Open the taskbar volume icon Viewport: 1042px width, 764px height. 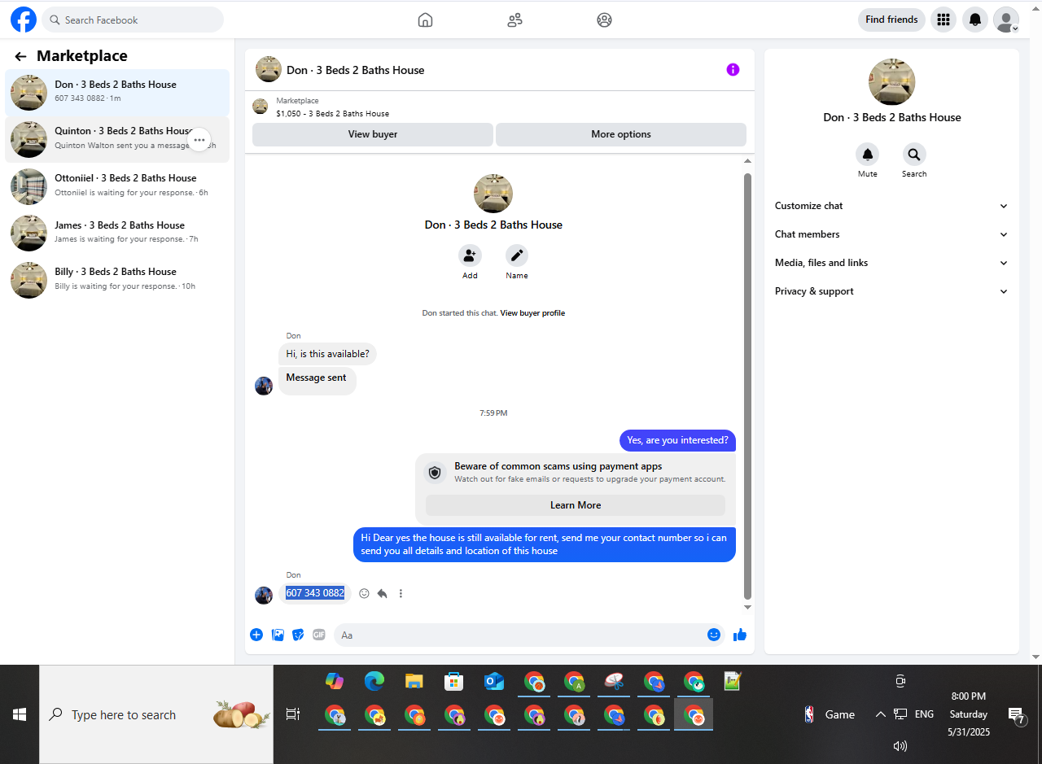point(900,745)
